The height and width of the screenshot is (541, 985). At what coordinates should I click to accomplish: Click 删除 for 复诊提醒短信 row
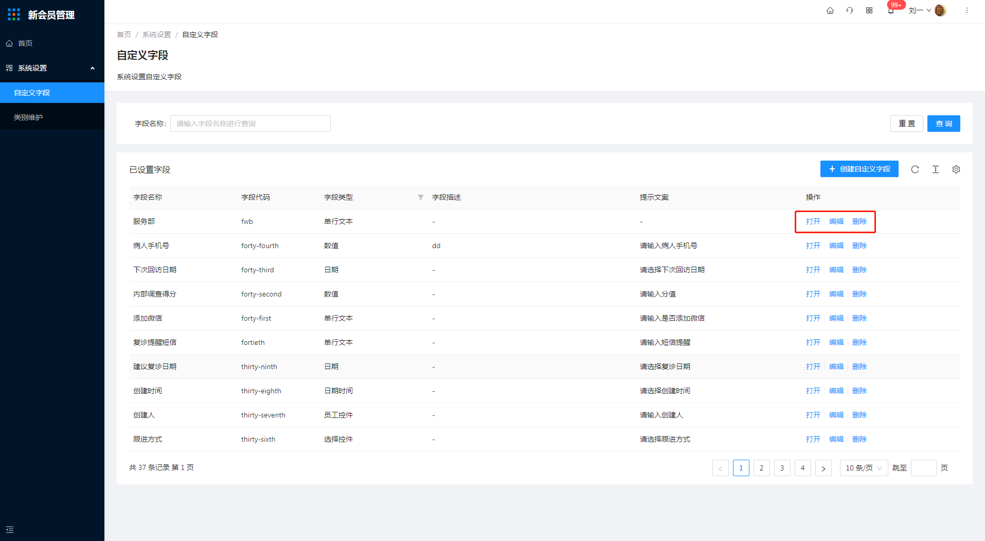[x=859, y=342]
